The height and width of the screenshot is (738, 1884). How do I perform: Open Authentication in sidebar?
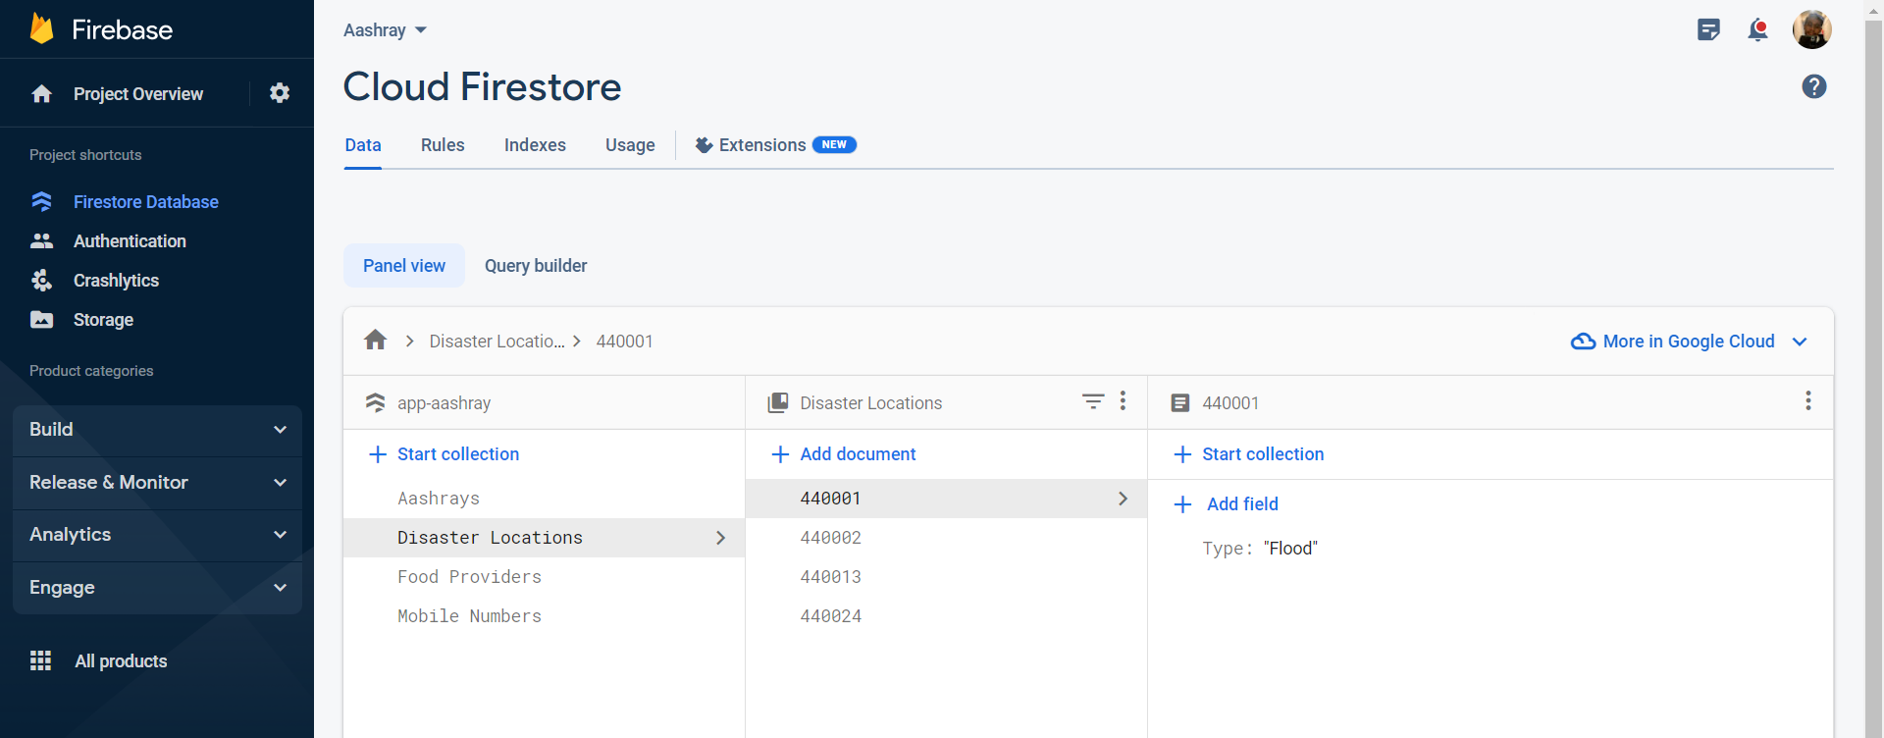click(x=130, y=241)
